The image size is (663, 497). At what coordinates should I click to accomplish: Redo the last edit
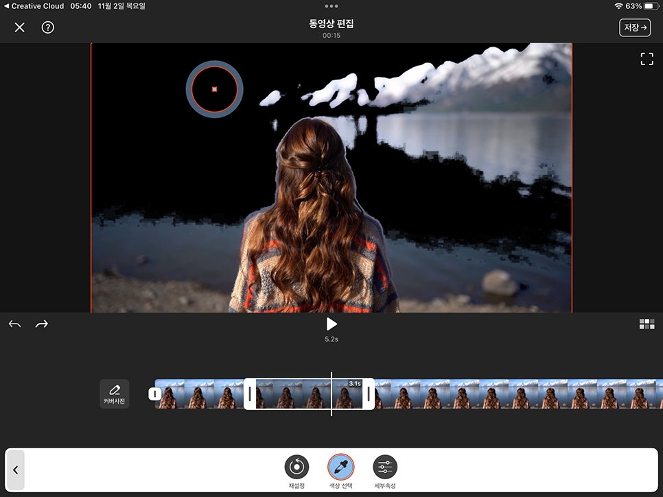(x=41, y=324)
